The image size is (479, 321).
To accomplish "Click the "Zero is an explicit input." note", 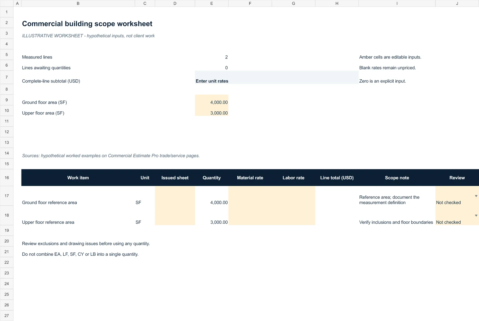I will click(383, 81).
